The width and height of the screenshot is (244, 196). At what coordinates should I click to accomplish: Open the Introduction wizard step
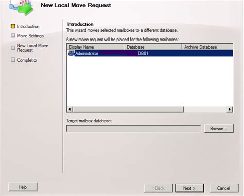[x=28, y=26]
